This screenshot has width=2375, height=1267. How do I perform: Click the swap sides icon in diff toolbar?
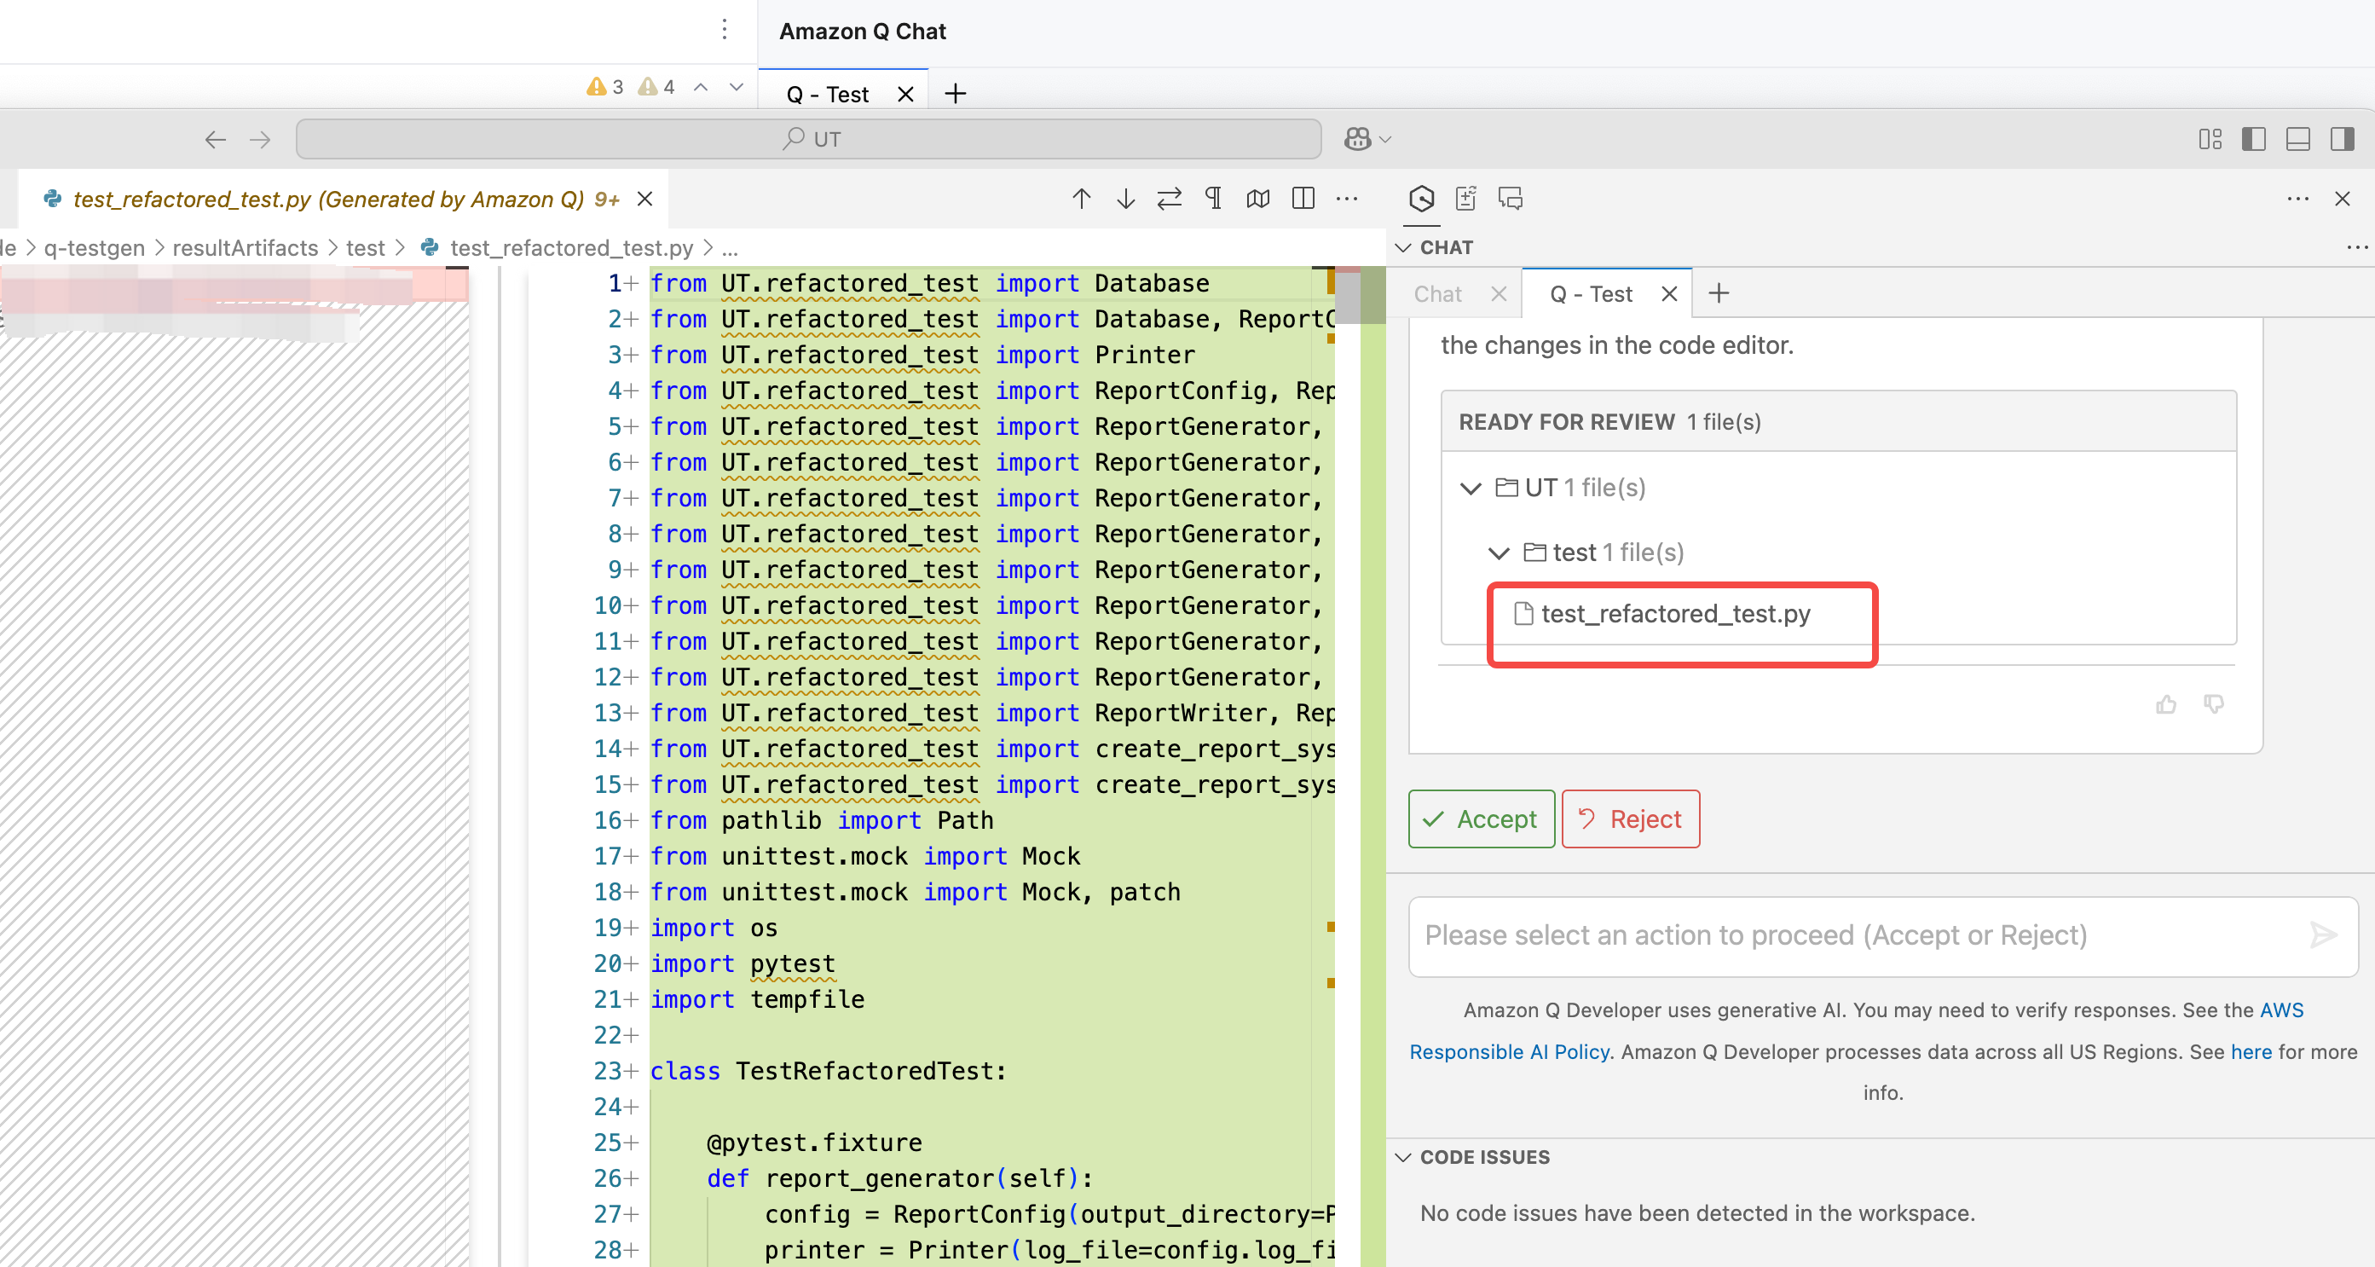[x=1168, y=199]
